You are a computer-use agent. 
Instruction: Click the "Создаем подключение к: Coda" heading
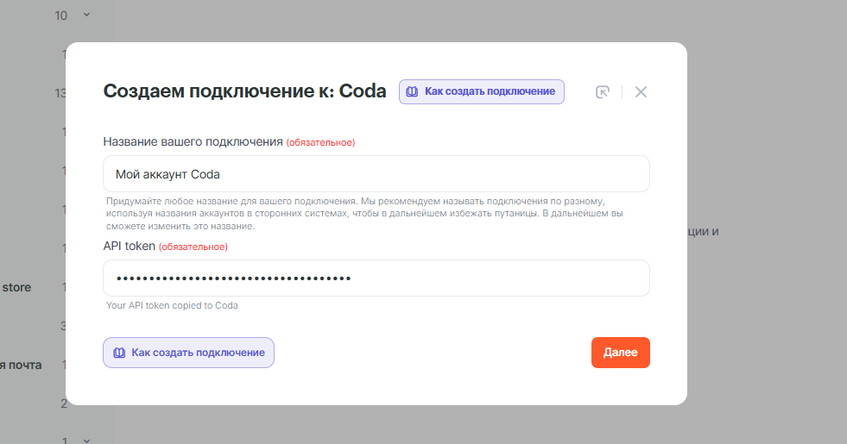[x=244, y=91]
